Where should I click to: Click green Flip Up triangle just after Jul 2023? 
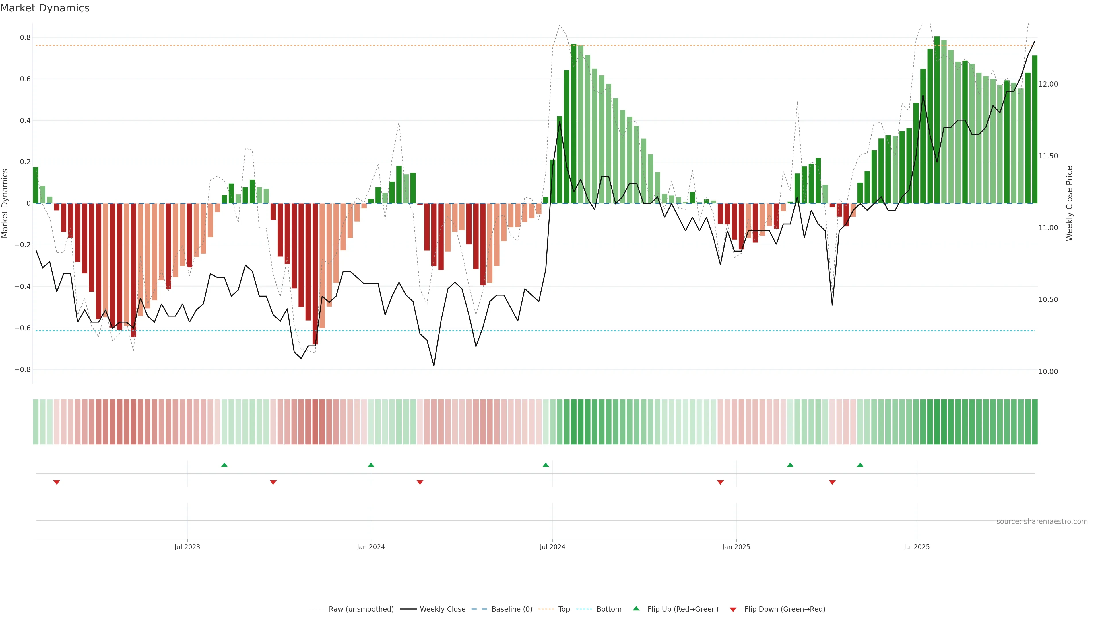pyautogui.click(x=224, y=465)
